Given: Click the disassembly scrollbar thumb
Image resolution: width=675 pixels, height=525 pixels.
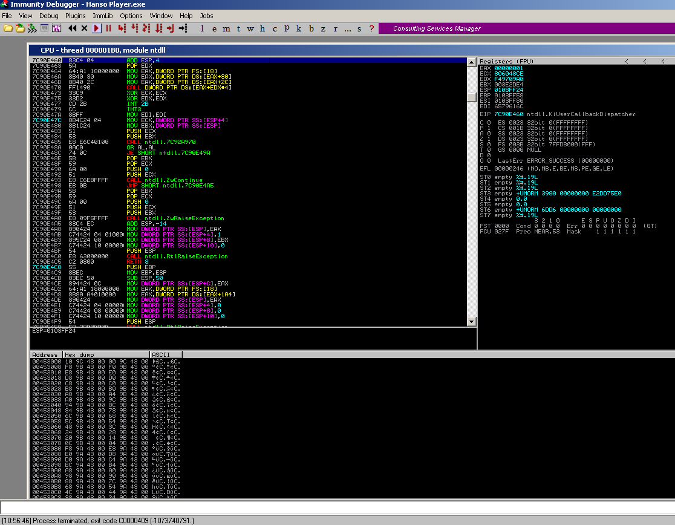Looking at the screenshot, I should click(x=471, y=97).
